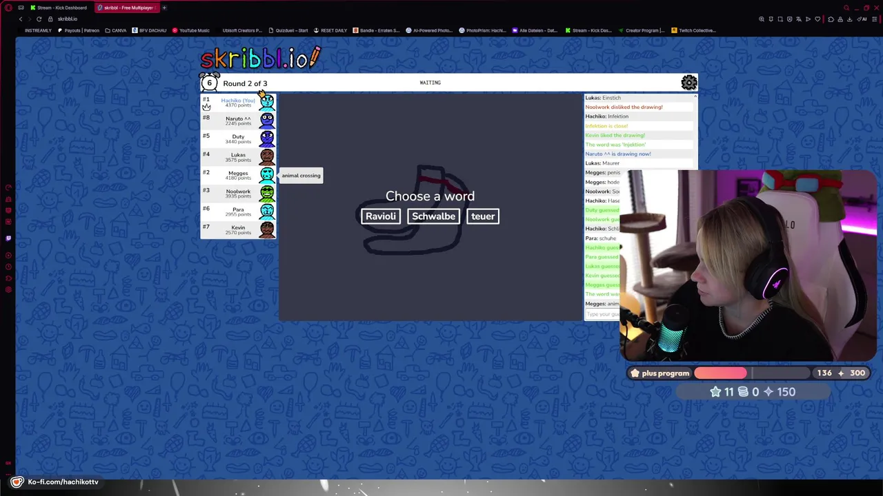
Task: Choose the word Ravioli
Action: pyautogui.click(x=380, y=216)
